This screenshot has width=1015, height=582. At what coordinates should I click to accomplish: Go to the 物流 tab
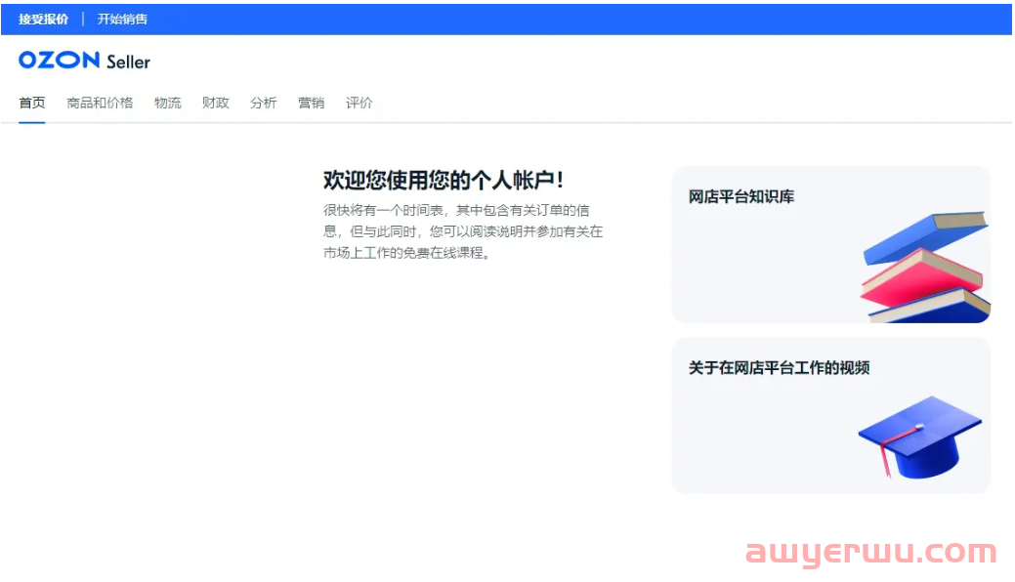coord(167,103)
